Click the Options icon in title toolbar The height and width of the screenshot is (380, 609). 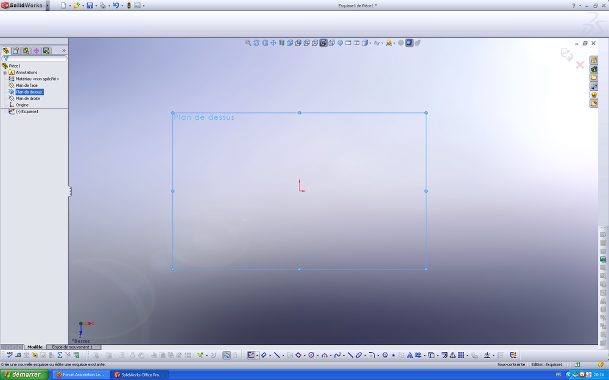pyautogui.click(x=138, y=5)
